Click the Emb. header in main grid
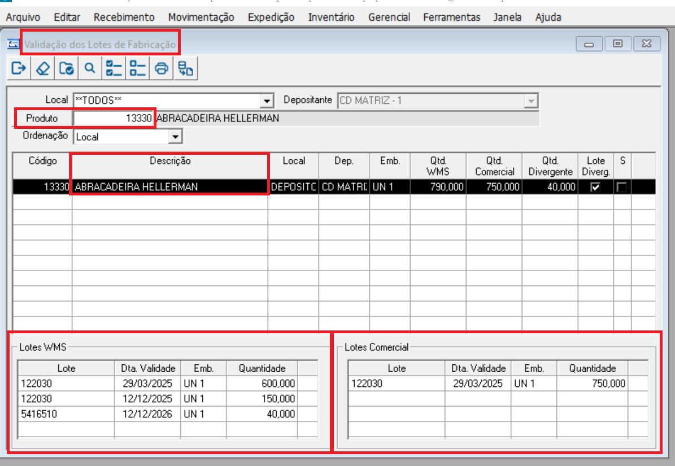675x466 pixels. pyautogui.click(x=390, y=166)
